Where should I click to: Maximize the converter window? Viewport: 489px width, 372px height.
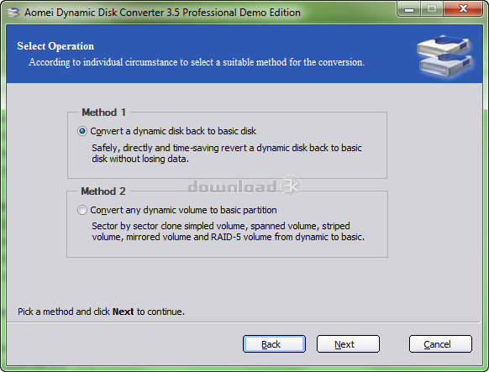[432, 9]
